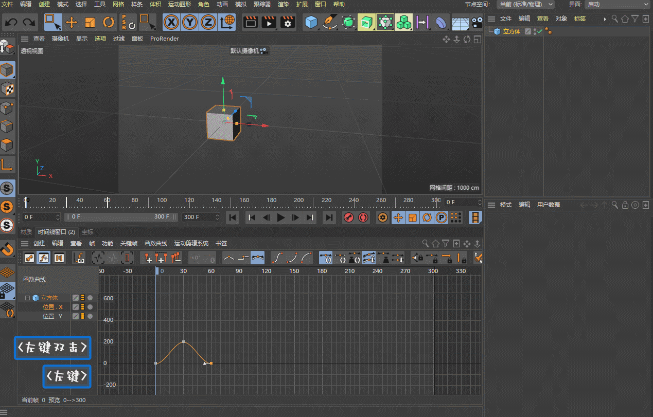The image size is (653, 417).
Task: Click the Undo arrow icon
Action: pyautogui.click(x=11, y=23)
